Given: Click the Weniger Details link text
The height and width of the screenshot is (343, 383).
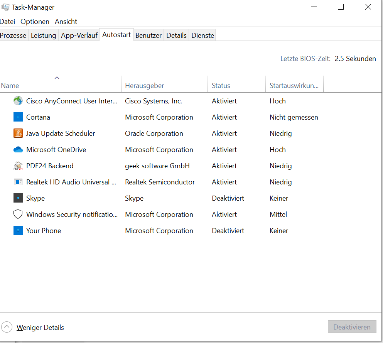Looking at the screenshot, I should pyautogui.click(x=40, y=327).
